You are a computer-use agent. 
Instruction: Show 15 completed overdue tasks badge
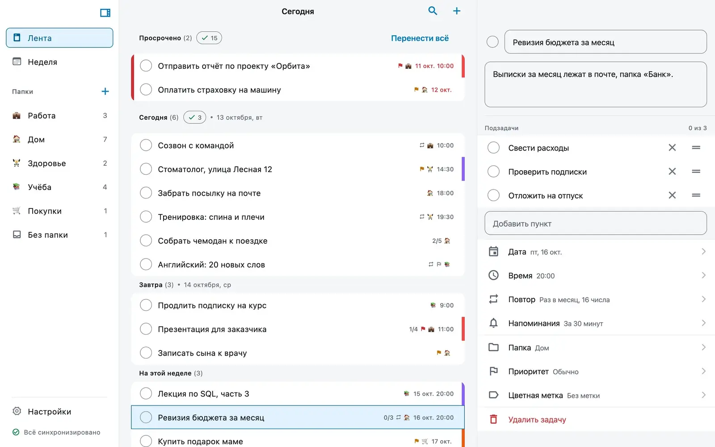click(x=209, y=38)
